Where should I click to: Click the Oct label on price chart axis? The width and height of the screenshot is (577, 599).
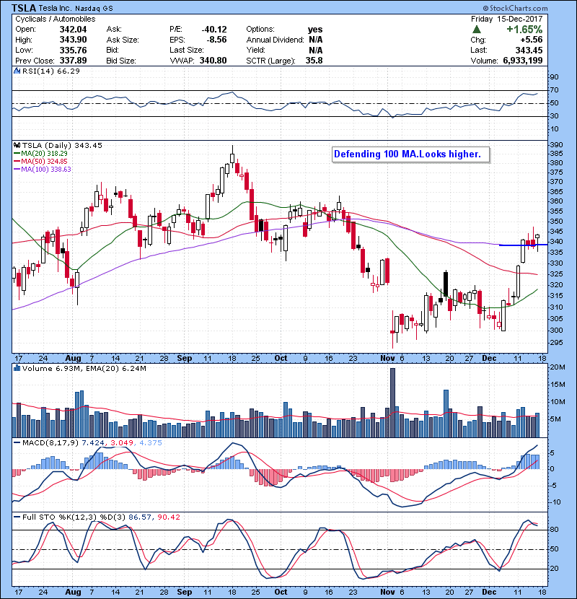[x=281, y=359]
